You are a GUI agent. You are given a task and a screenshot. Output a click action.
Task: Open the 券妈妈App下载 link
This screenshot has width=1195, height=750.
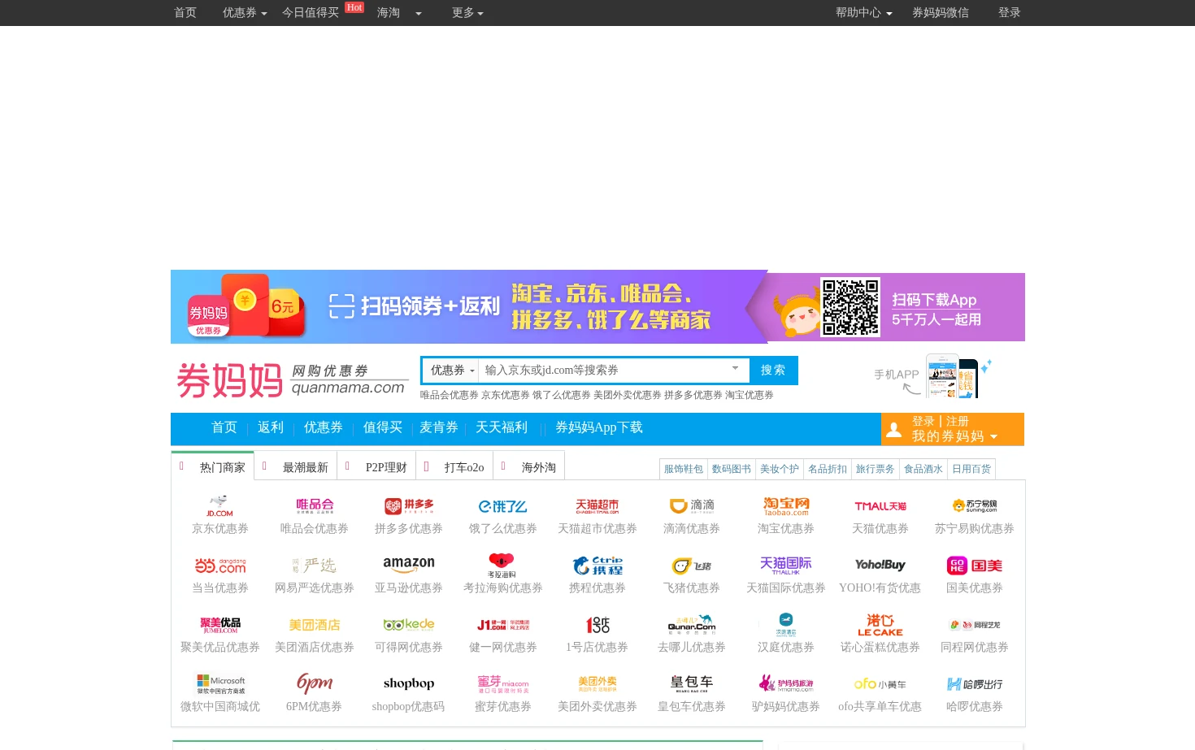(x=599, y=427)
